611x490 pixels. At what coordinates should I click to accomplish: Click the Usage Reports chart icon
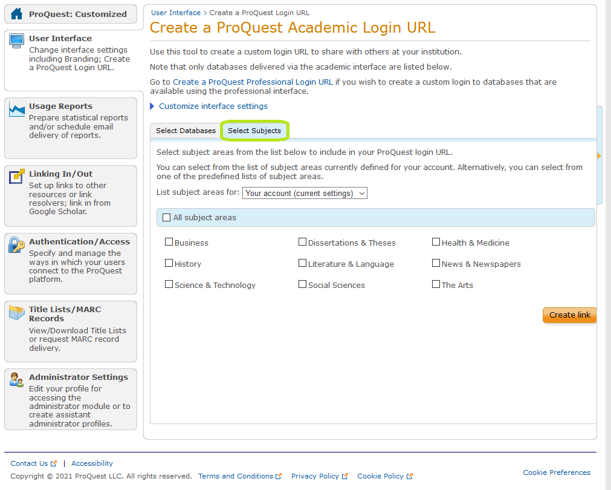click(16, 110)
